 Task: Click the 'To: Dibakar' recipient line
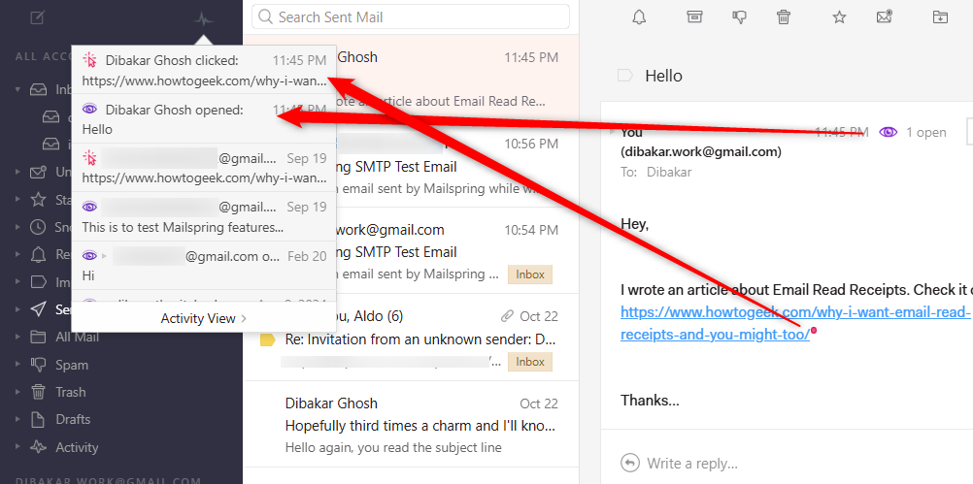[655, 173]
